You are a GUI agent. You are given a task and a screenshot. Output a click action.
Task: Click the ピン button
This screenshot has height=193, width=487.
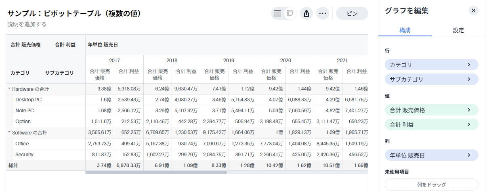(x=352, y=13)
